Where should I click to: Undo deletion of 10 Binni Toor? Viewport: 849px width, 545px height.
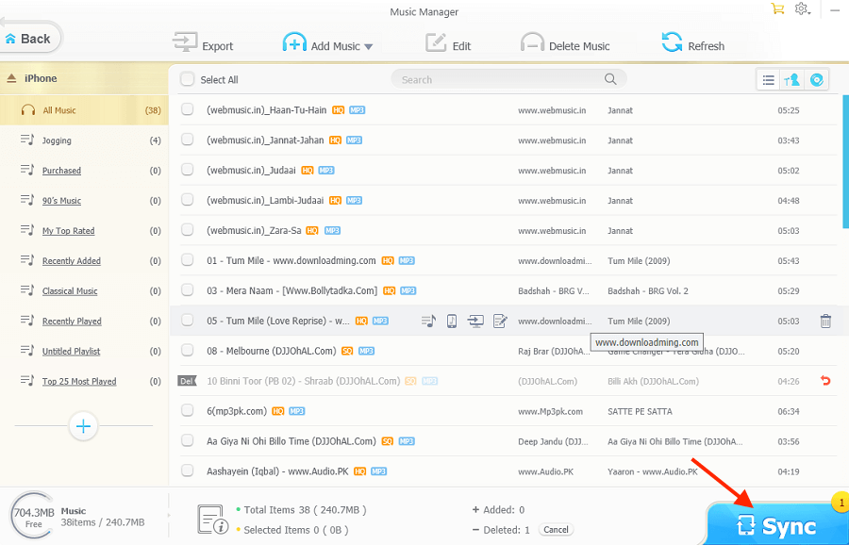click(825, 381)
